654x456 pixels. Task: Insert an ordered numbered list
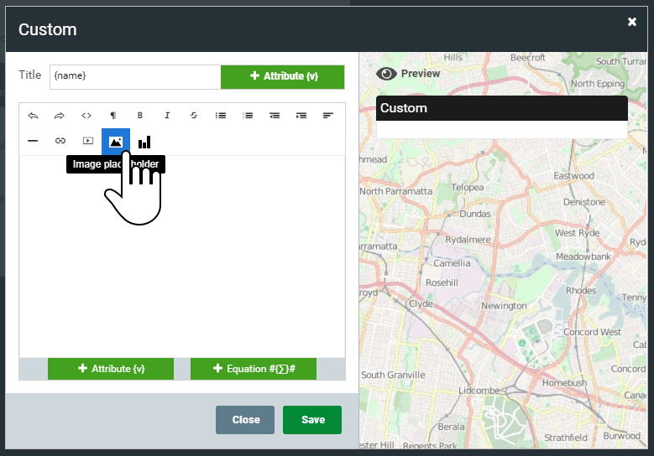248,116
